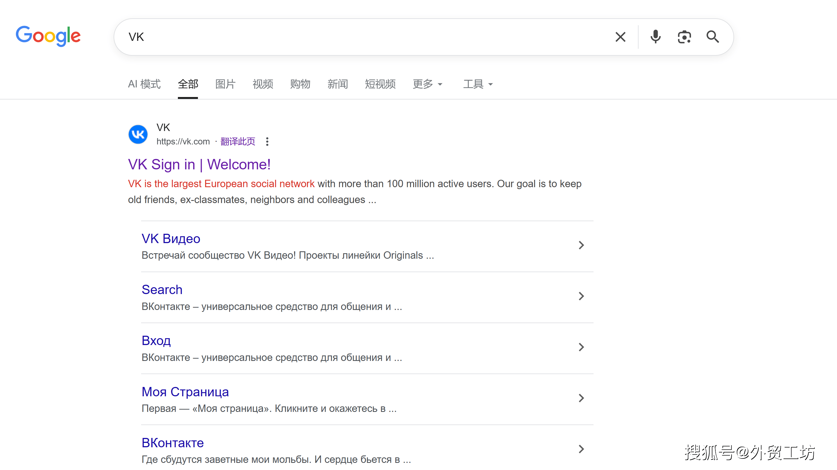
Task: Open the Вход sitelink
Action: click(156, 340)
